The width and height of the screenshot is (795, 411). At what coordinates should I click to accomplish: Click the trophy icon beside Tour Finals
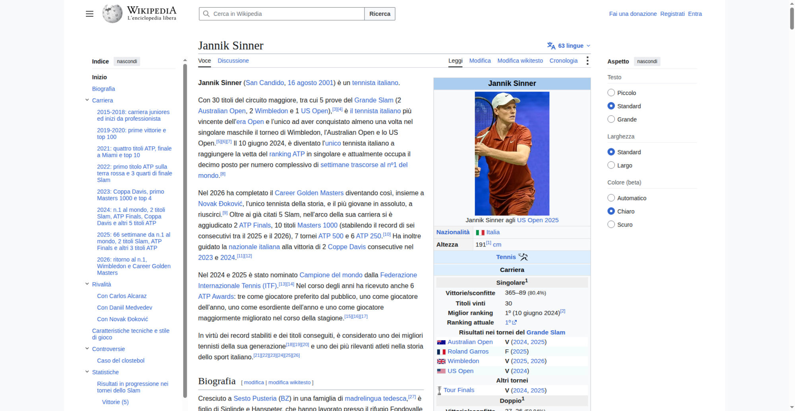pos(439,391)
